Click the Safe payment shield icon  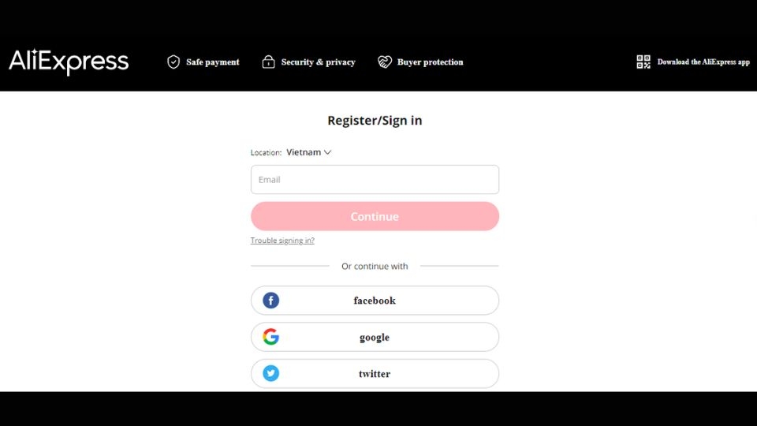[173, 62]
